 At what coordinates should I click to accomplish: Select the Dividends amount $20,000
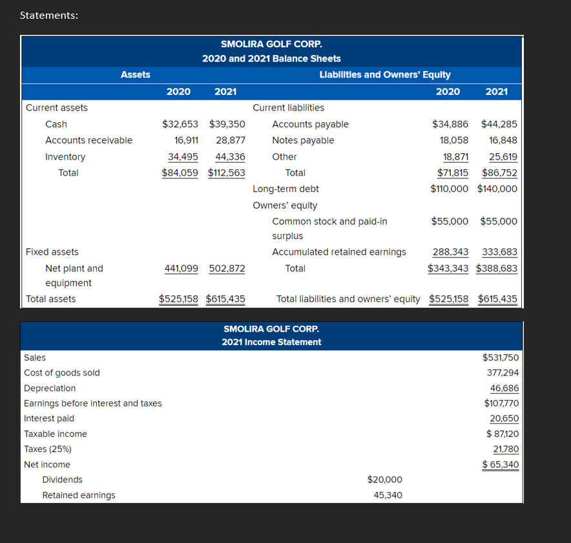[x=384, y=480]
